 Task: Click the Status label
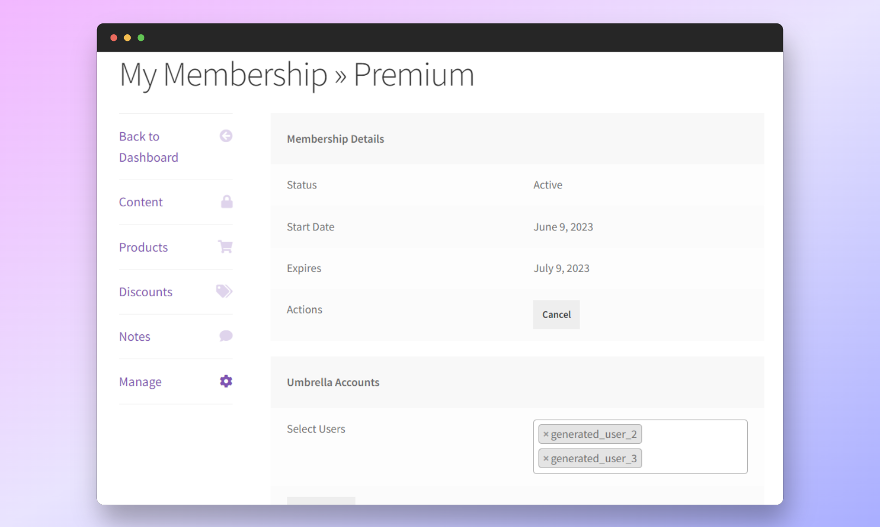coord(302,185)
